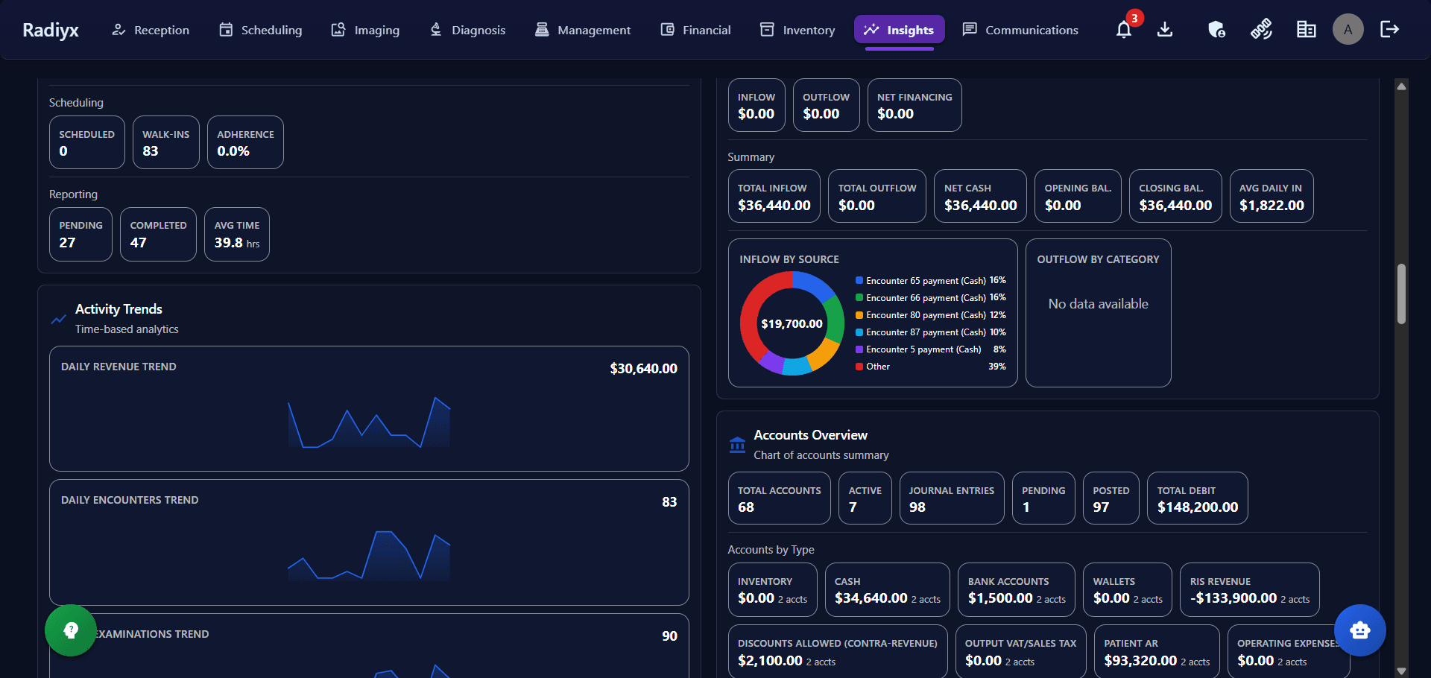Click the download icon in header
The width and height of the screenshot is (1431, 678).
(1165, 30)
